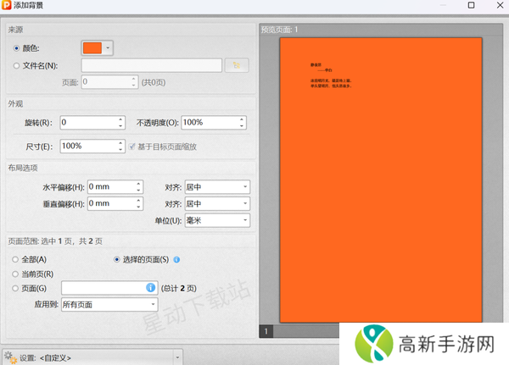
Task: Click info icon inside page range field
Action: tap(151, 288)
